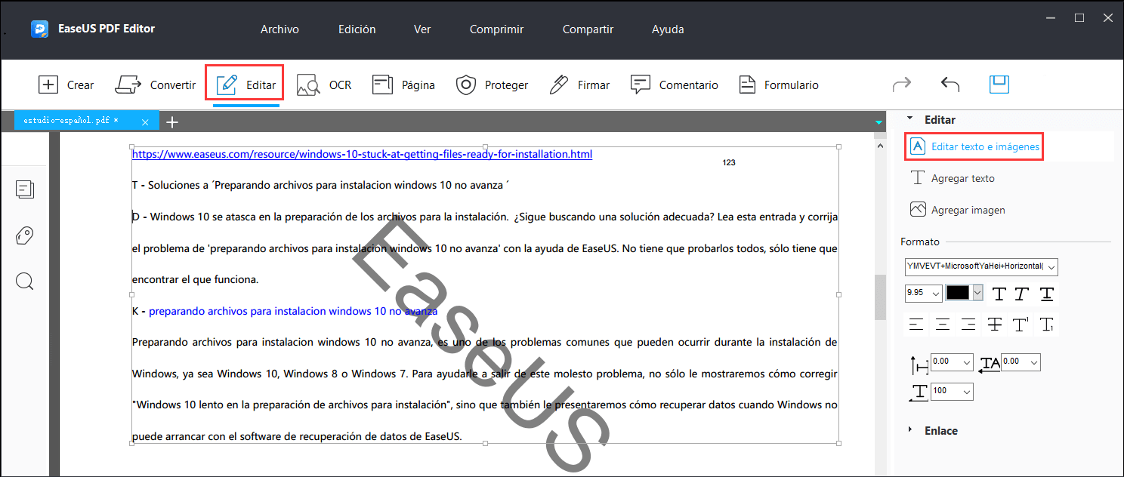Open the Archivo menu
This screenshot has height=477, width=1124.
pyautogui.click(x=279, y=29)
